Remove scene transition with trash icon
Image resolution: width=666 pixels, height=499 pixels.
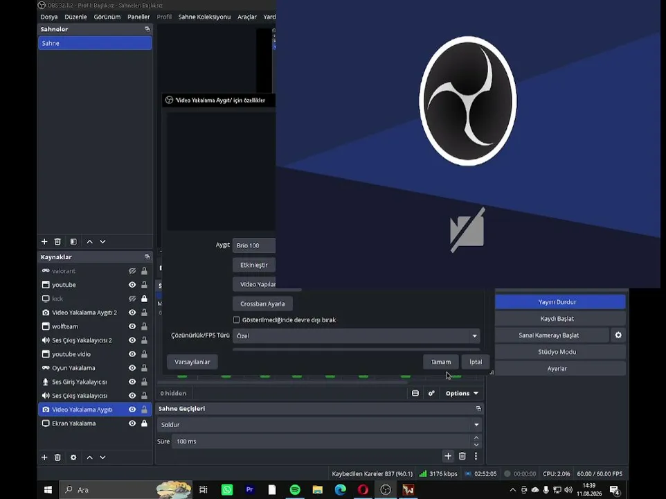(462, 456)
